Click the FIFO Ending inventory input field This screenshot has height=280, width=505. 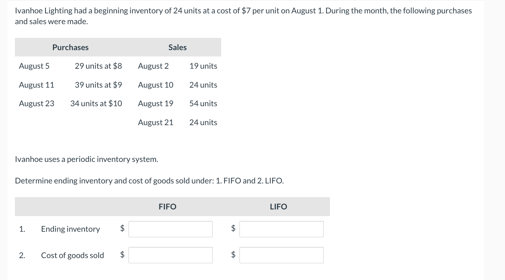[x=171, y=229]
